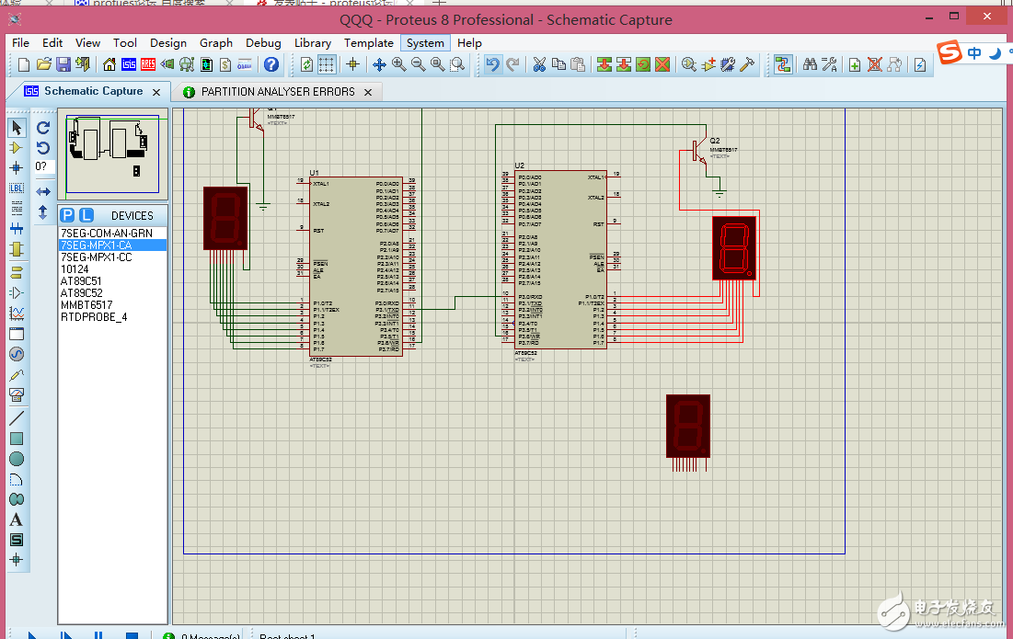The image size is (1013, 639).
Task: Open a project with the folder icon
Action: tap(44, 64)
